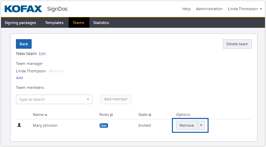Click the Delete team button
Viewport: 266px width, 147px height.
(237, 44)
